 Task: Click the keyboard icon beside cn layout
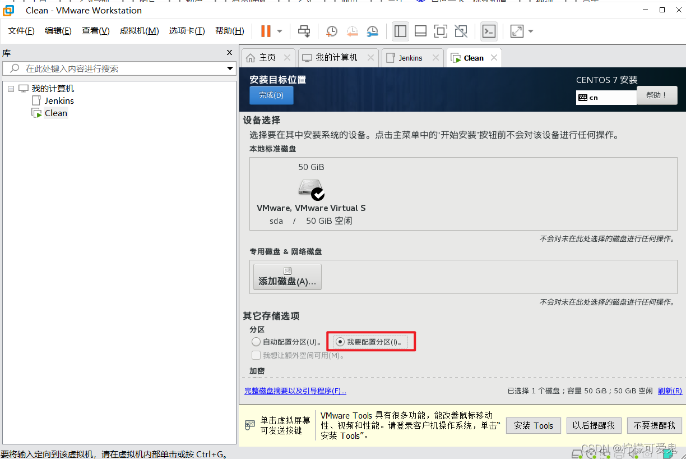(x=583, y=98)
